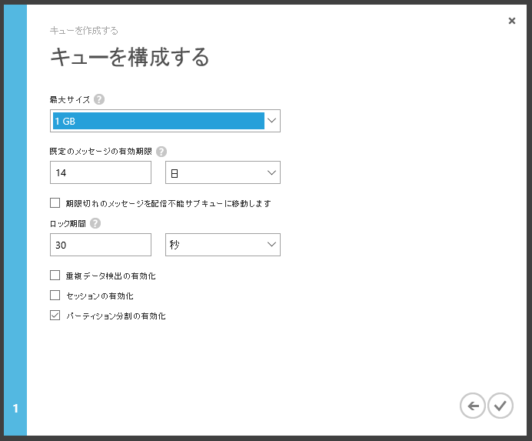The image size is (532, 441).
Task: Open help for 最大サイズ
Action: 99,99
